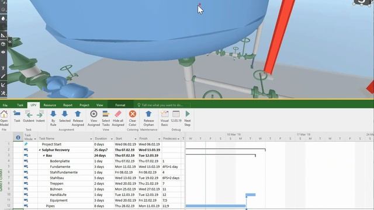Screen dimensions: 374x210
Task: Open Task Mode column dropdown
Action: tap(35, 139)
